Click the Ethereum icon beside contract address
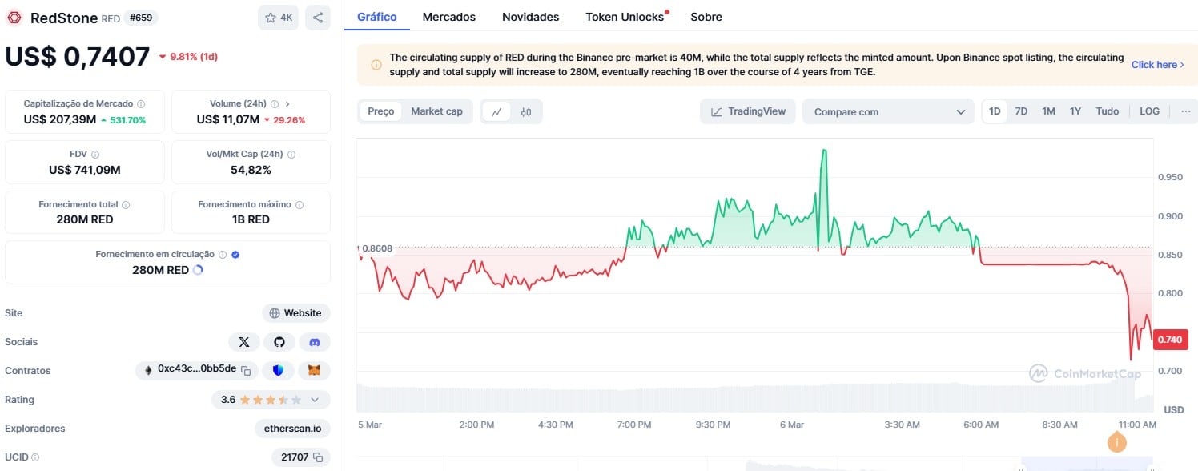This screenshot has height=471, width=1198. (147, 370)
